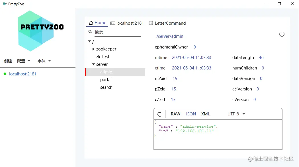This screenshot has width=299, height=167.
Task: Click the 搜索 search input field
Action: click(x=118, y=32)
